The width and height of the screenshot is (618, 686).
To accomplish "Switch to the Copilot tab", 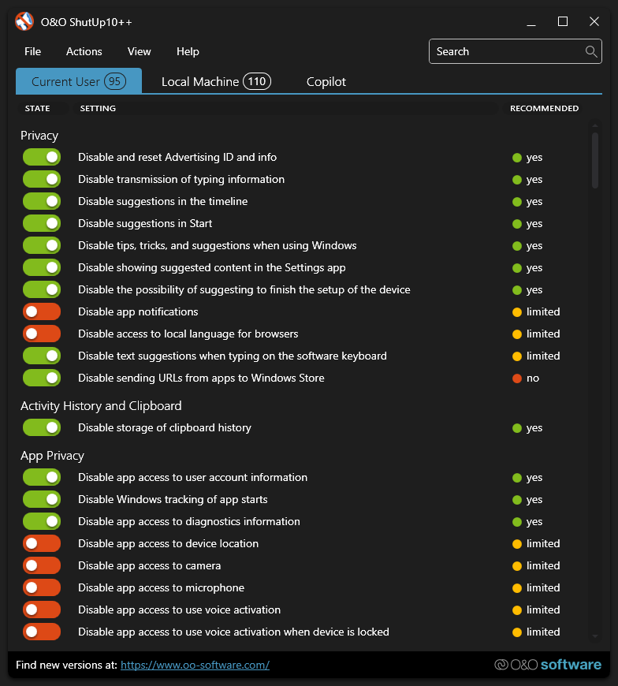I will (326, 82).
